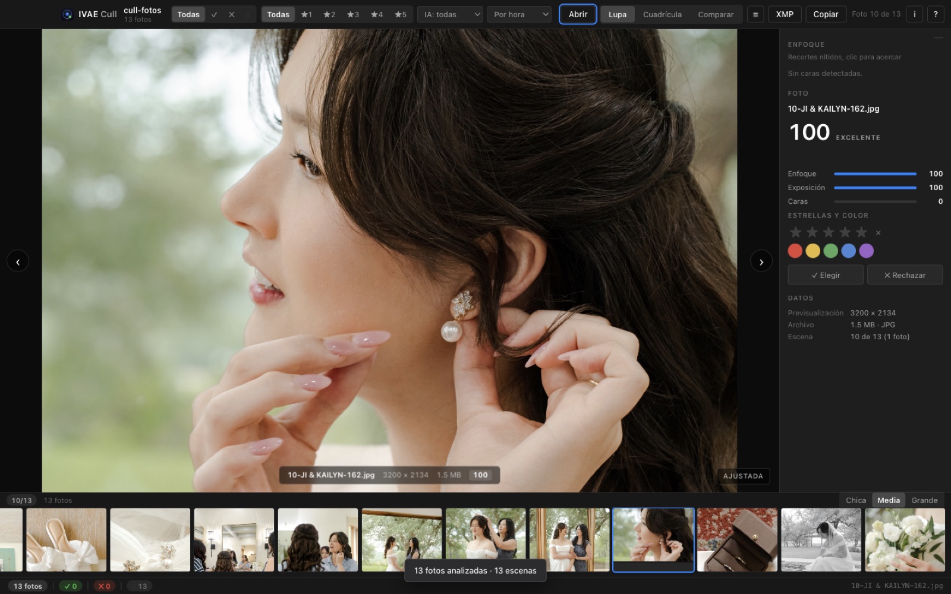Screen dimensions: 951x594
Task: Select the 'Todas' star rating filter
Action: [278, 14]
